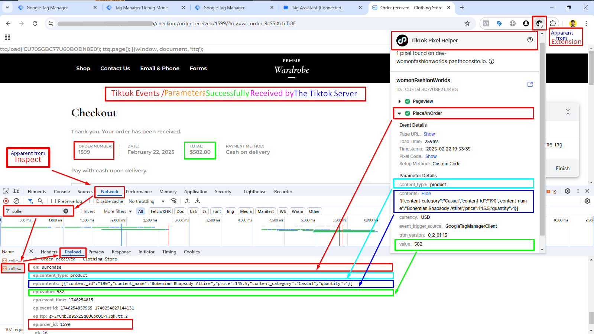
Task: Enable the Preserve log checkbox
Action: point(53,201)
